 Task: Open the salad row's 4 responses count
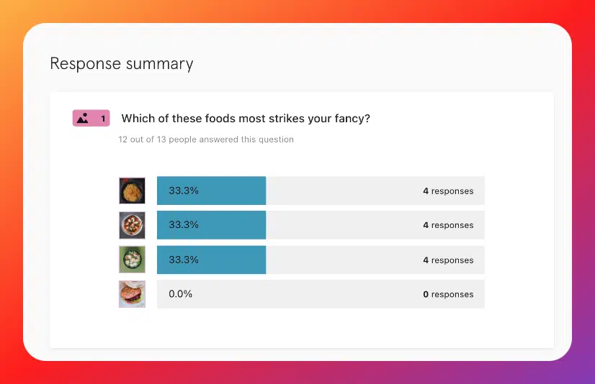click(x=448, y=260)
